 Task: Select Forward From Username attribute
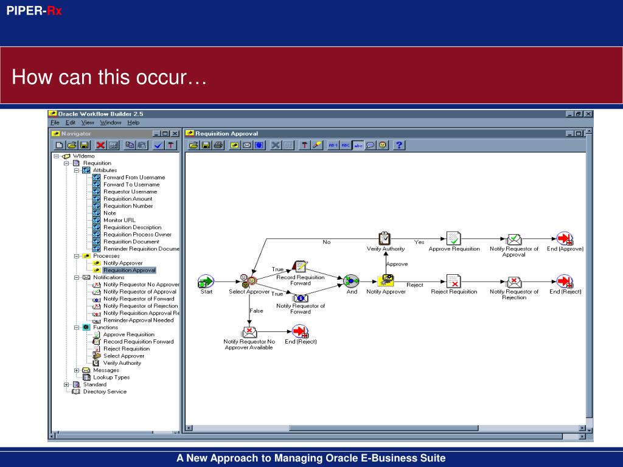coord(134,178)
